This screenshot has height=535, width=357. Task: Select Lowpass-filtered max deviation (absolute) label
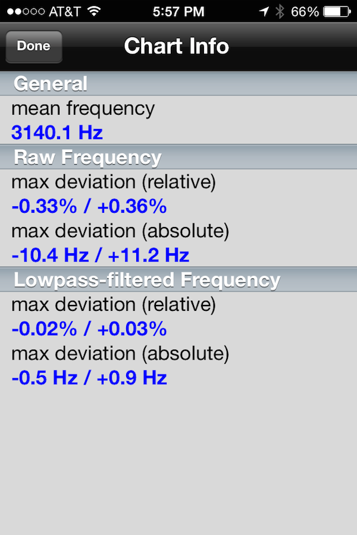[x=120, y=354]
